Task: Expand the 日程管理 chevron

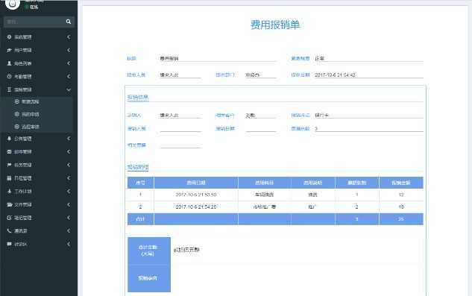Action: point(69,178)
